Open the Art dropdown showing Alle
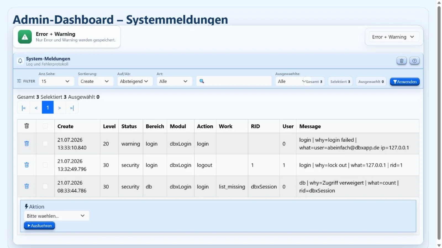The width and height of the screenshot is (442, 248). 174,81
